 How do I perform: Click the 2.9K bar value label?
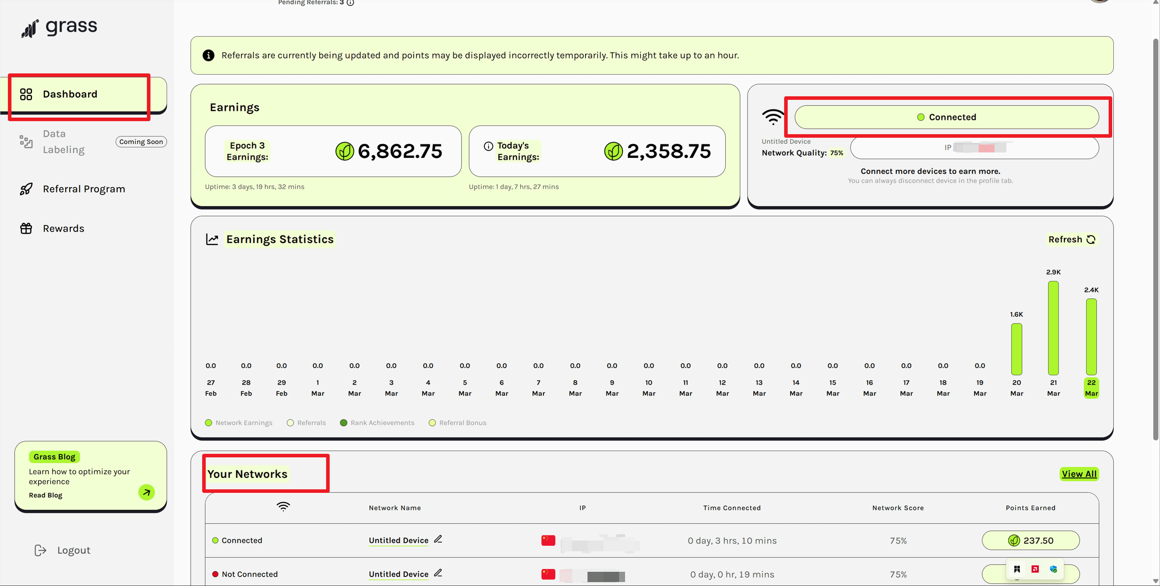coord(1053,272)
